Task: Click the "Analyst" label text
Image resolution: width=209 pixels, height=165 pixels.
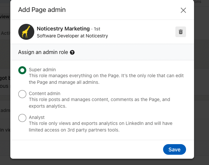Action: point(37,117)
